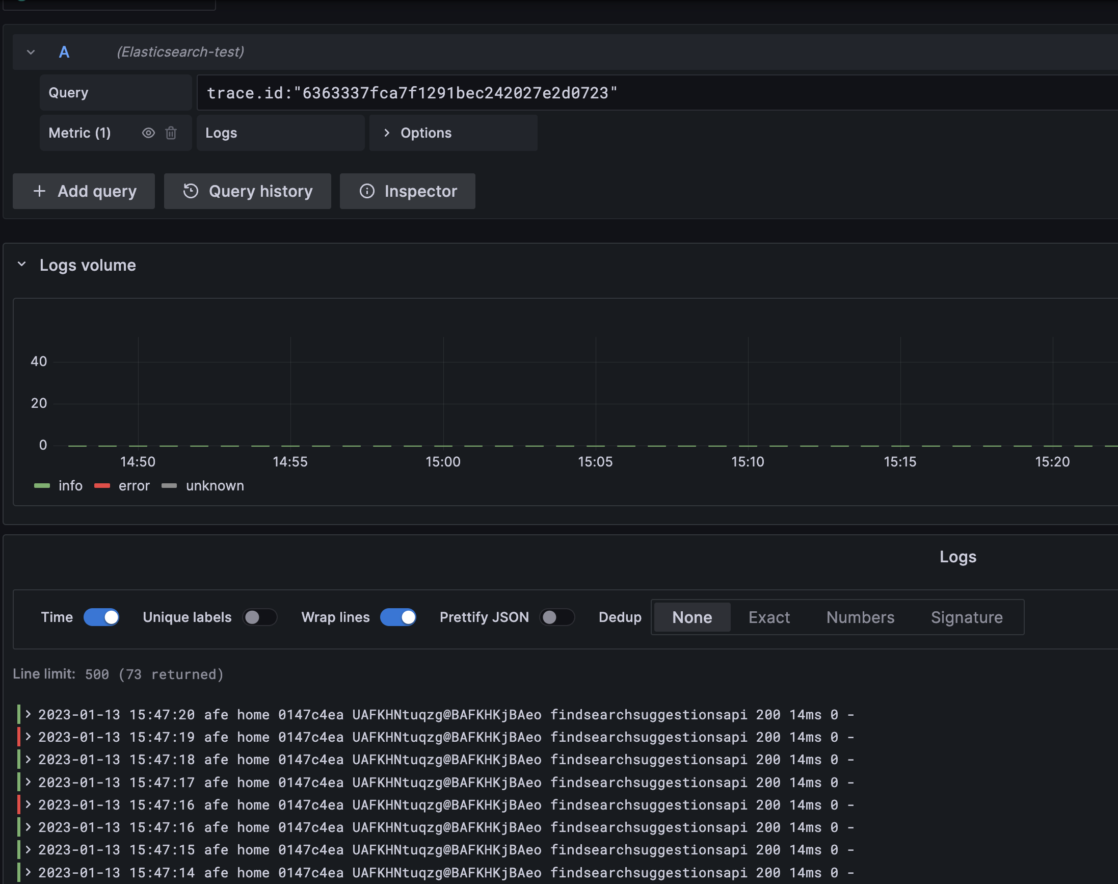Viewport: 1118px width, 884px height.
Task: Open the Inspector via the info icon
Action: (x=367, y=191)
